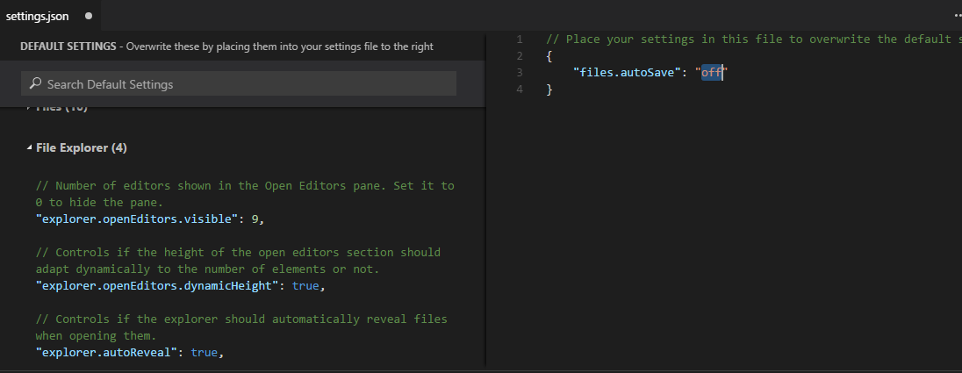Switch to the settings.json tab
This screenshot has width=962, height=373.
pyautogui.click(x=38, y=16)
